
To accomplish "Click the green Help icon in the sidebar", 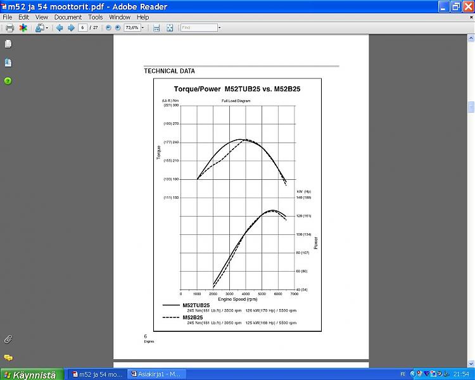I will pyautogui.click(x=8, y=81).
